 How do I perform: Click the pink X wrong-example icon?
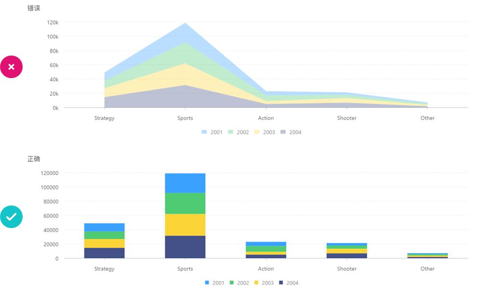12,67
